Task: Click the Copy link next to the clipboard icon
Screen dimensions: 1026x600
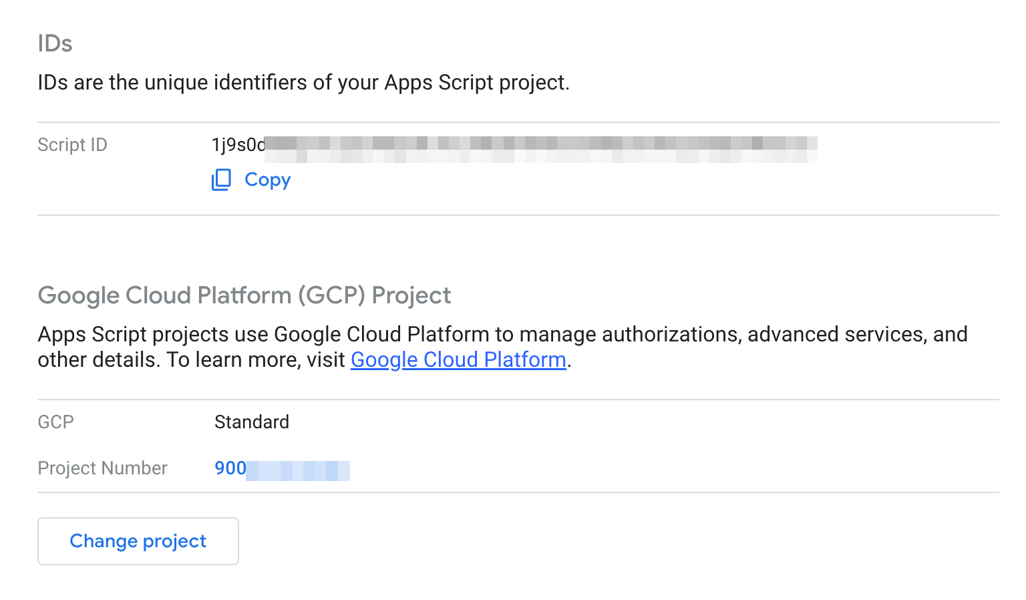Action: tap(267, 180)
